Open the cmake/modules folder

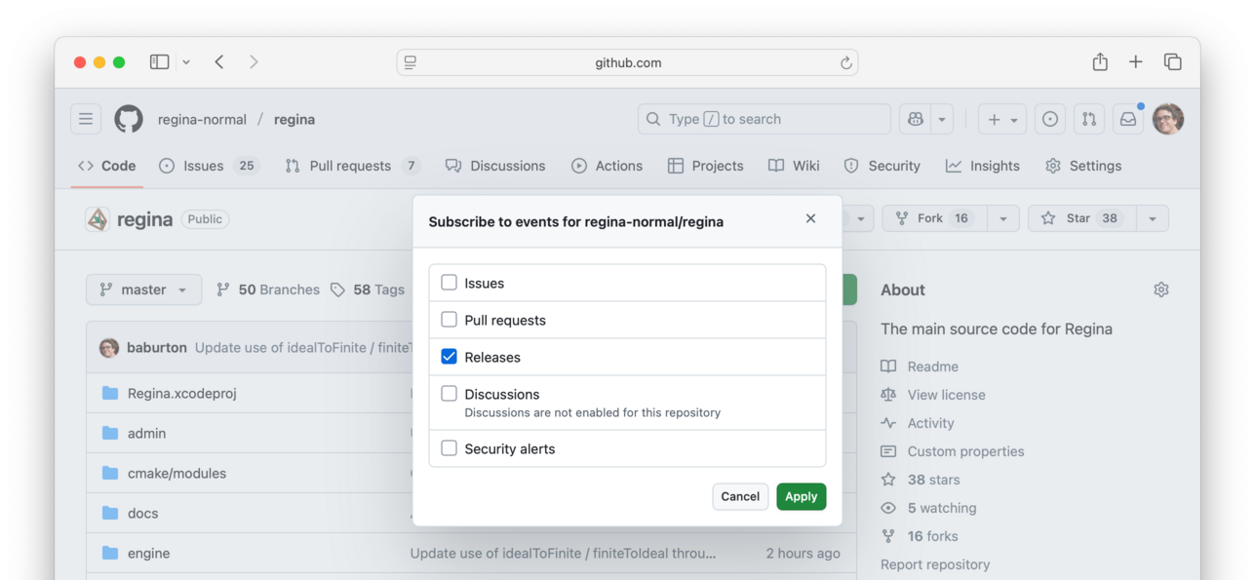tap(176, 473)
